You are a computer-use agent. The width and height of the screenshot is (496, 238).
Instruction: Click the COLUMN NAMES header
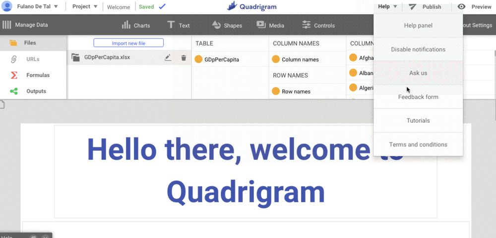(x=296, y=43)
